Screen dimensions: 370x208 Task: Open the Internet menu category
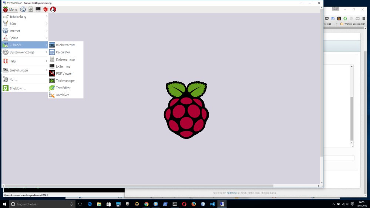pos(25,31)
